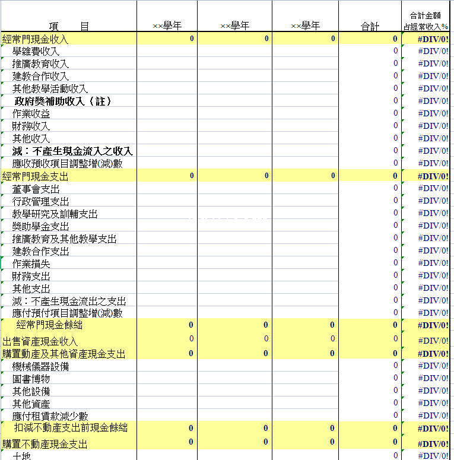Click the 學雜費收入 row label
454x460 pixels.
point(36,52)
